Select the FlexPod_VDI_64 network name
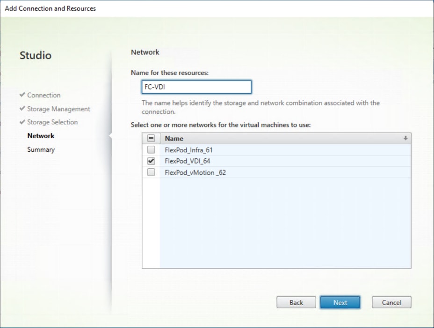The image size is (434, 328). pyautogui.click(x=188, y=161)
